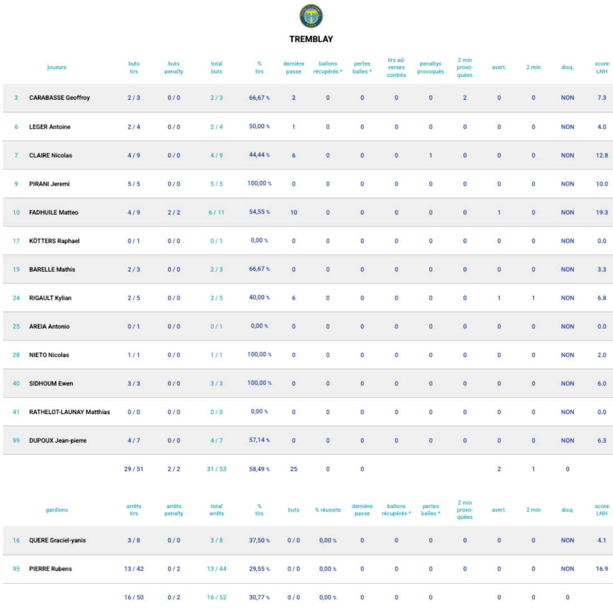Click 'arrêts tirs' goalkeeper column header
This screenshot has width=613, height=613.
click(x=134, y=510)
